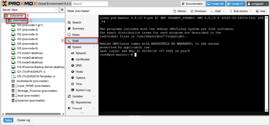Switch to the Cluster log tab
This screenshot has height=126, width=270.
pyautogui.click(x=24, y=120)
